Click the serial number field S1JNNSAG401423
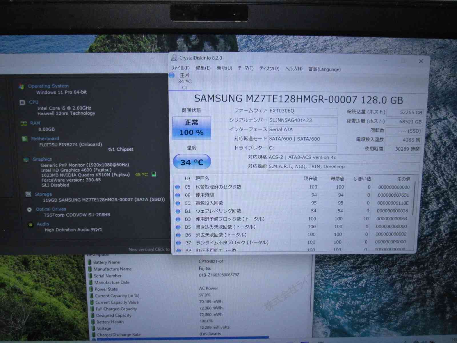This screenshot has height=343, width=457. 302,120
